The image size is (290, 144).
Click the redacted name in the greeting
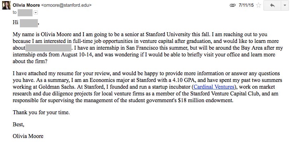pyautogui.click(x=29, y=23)
